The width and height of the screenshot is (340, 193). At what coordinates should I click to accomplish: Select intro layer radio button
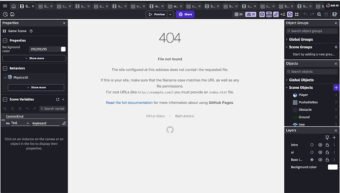312,145
